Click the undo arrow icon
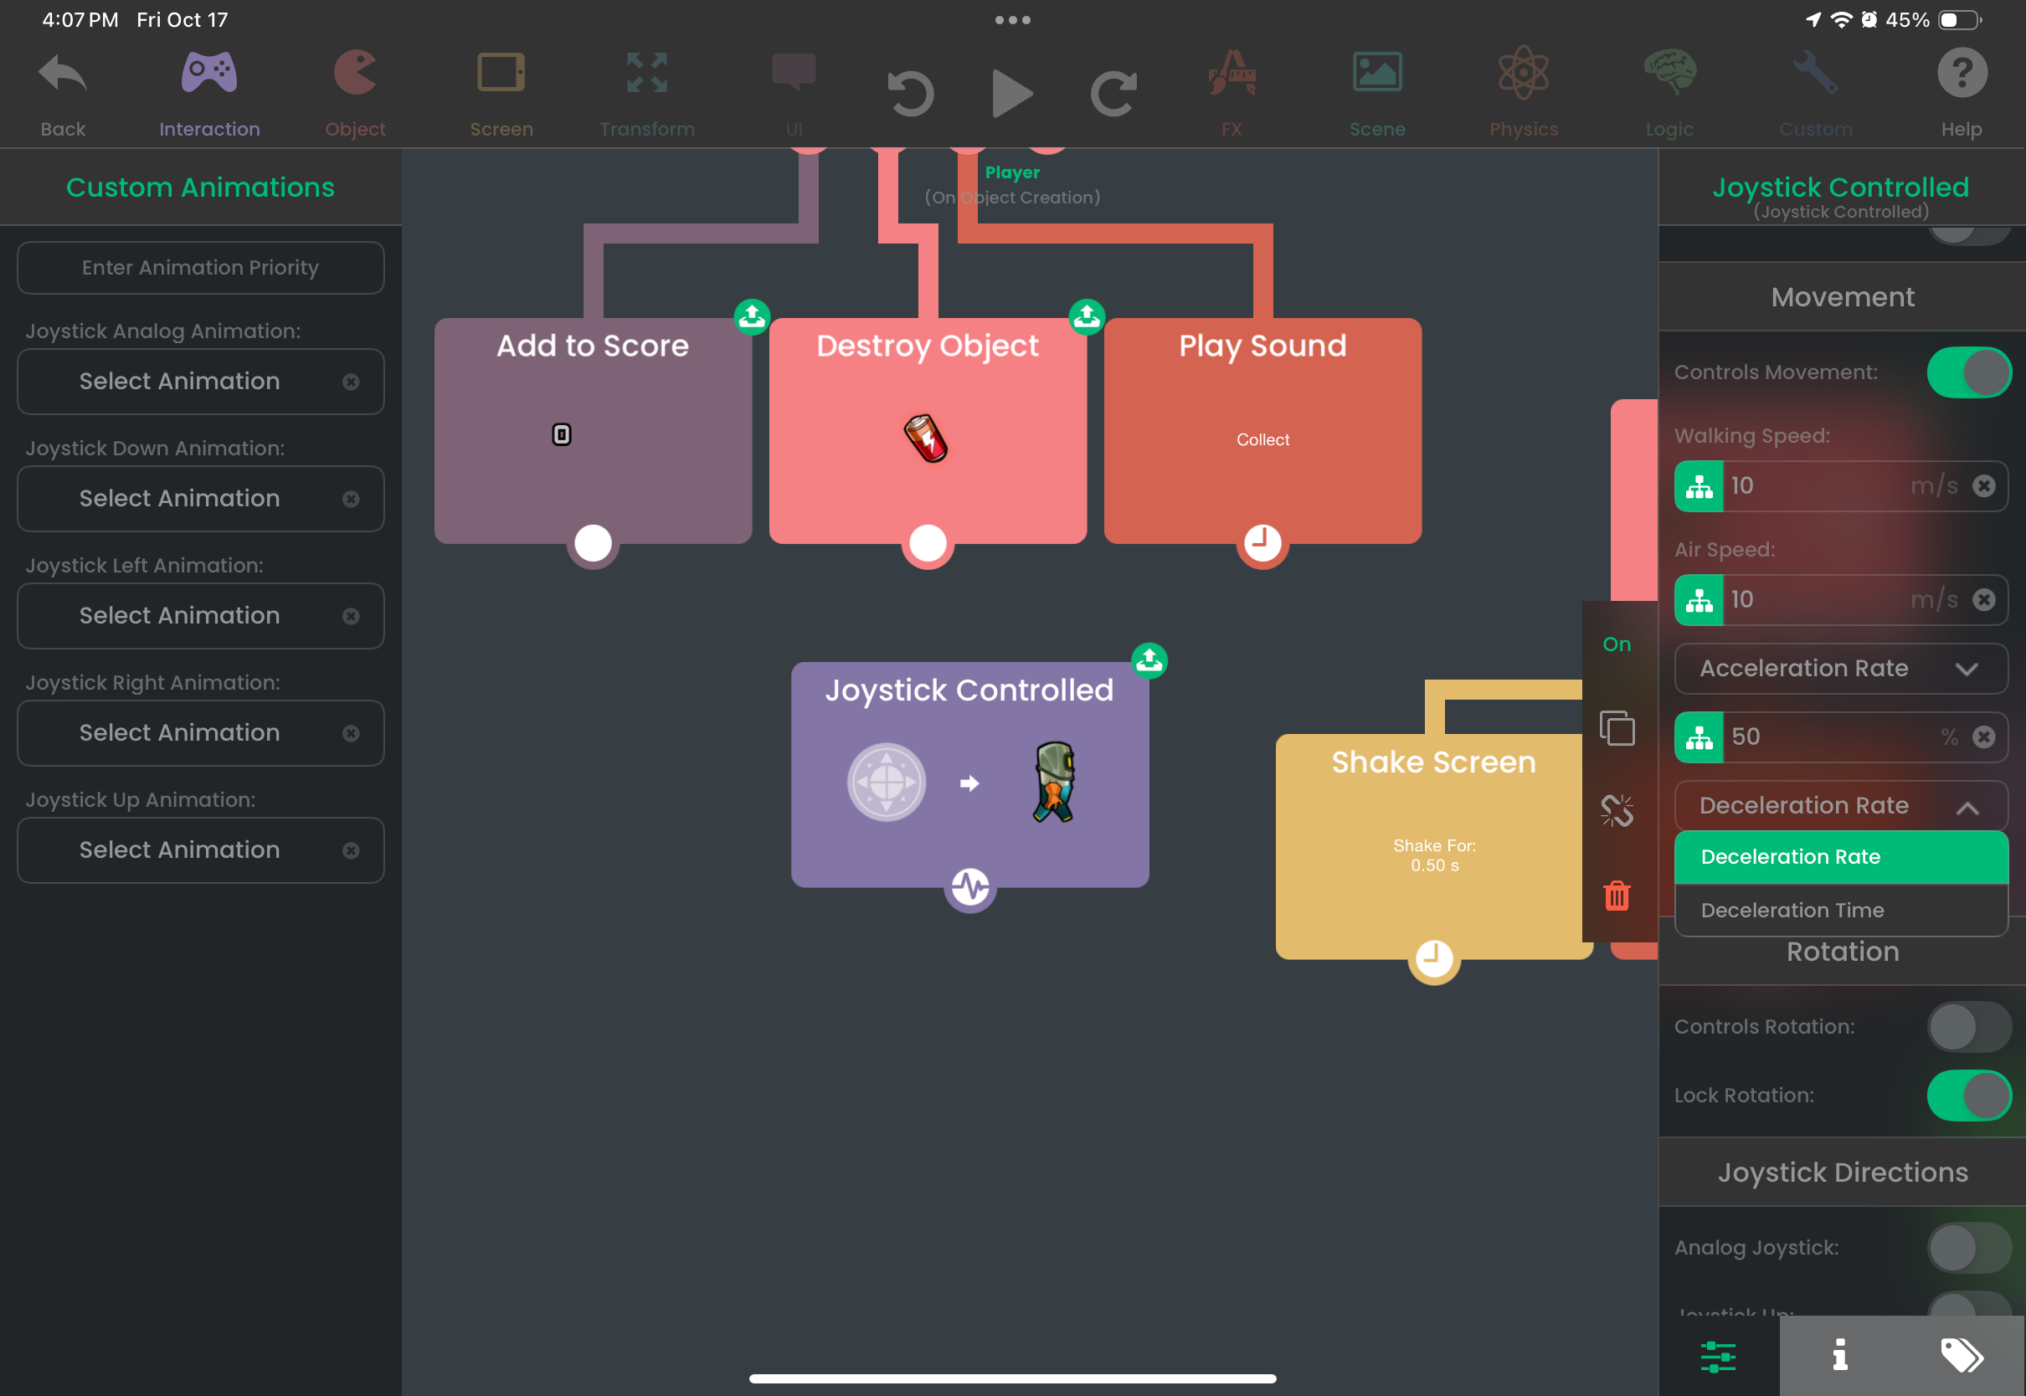 pyautogui.click(x=911, y=94)
